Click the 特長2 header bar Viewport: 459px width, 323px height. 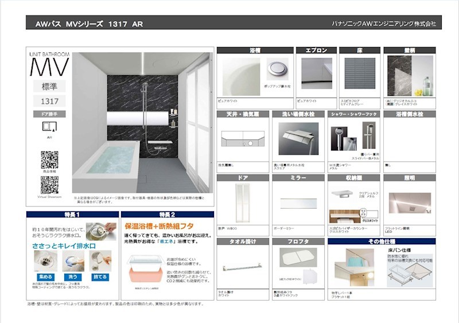click(x=167, y=215)
